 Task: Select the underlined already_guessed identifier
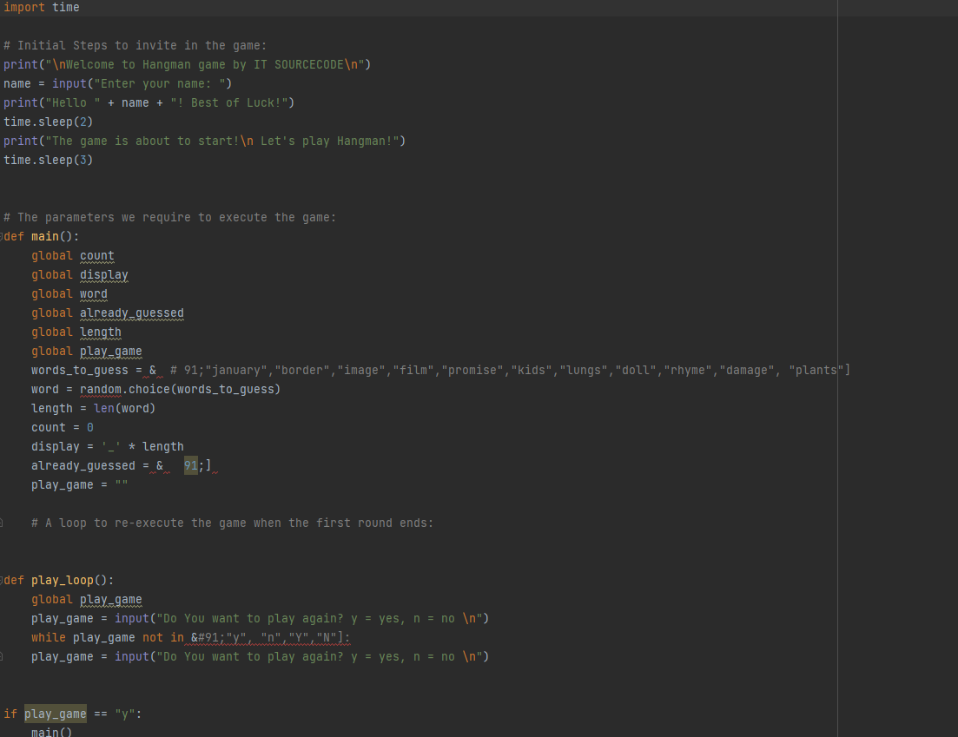[x=132, y=313]
